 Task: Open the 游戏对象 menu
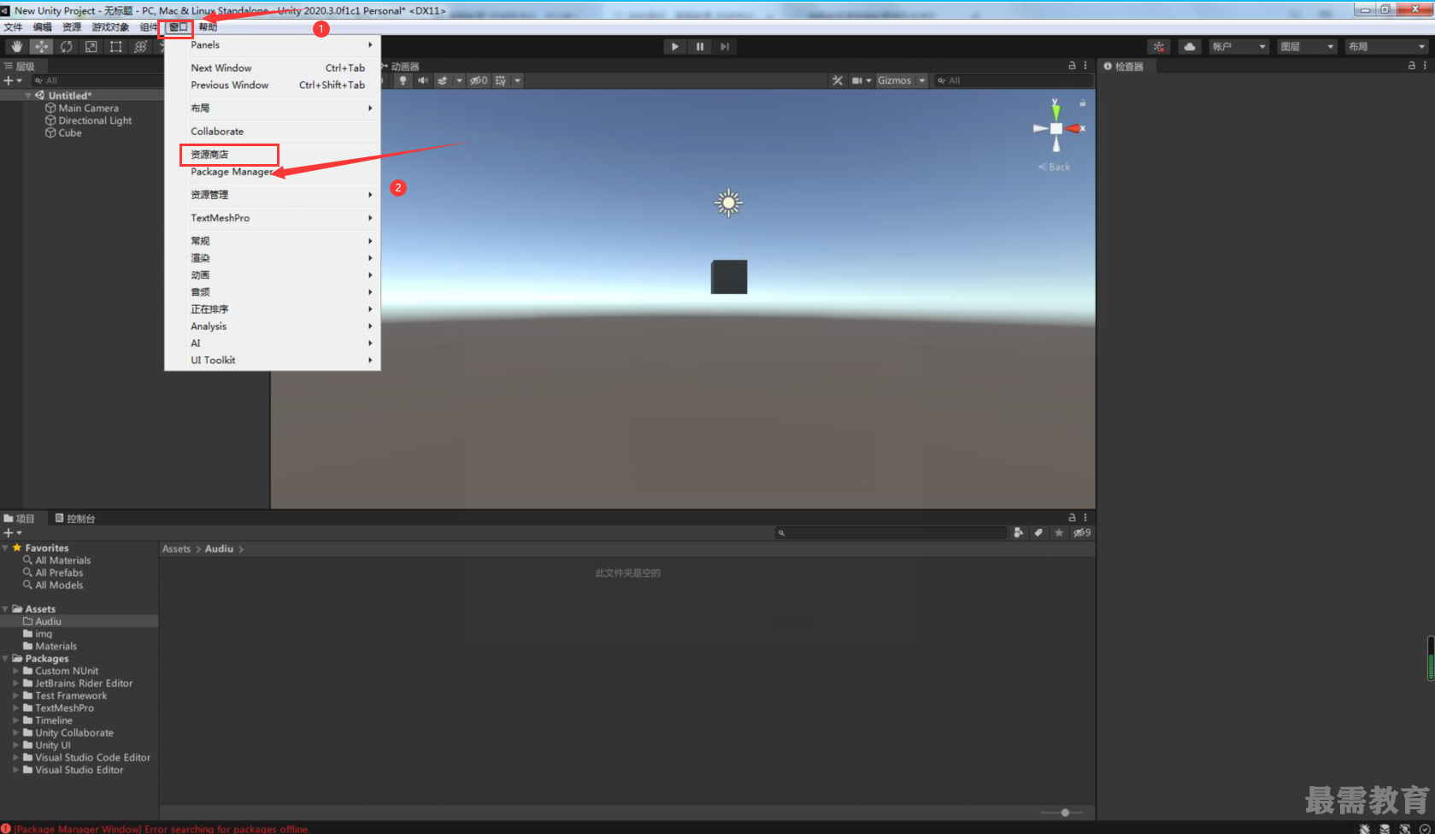(110, 26)
